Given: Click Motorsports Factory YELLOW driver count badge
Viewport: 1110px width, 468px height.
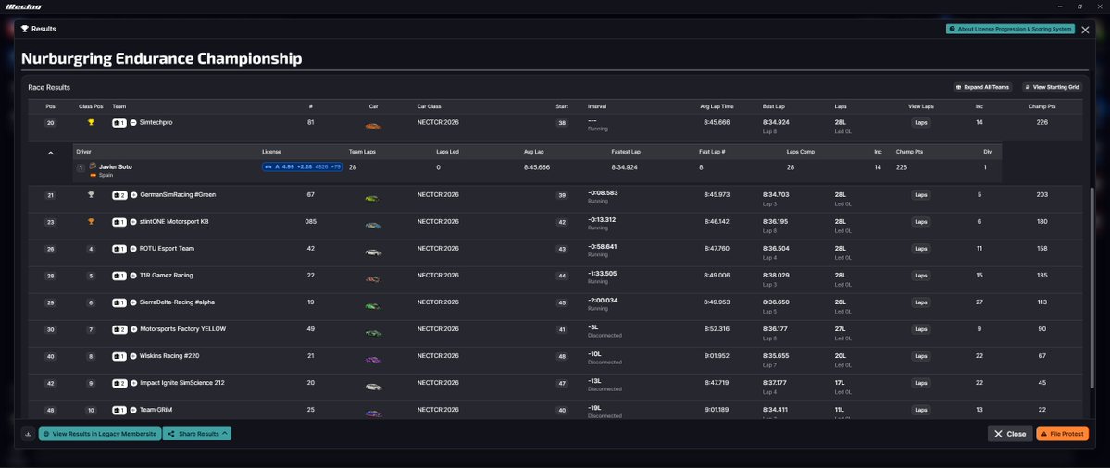Looking at the screenshot, I should pos(119,329).
